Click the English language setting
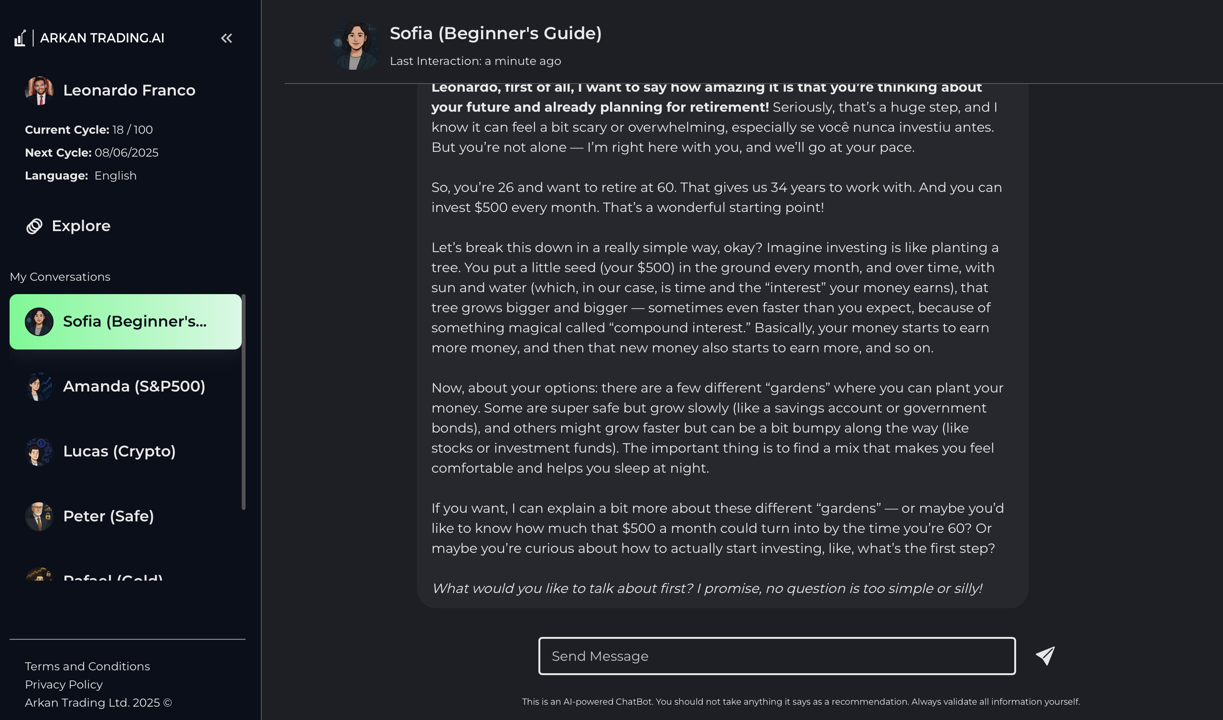The image size is (1223, 720). tap(116, 176)
